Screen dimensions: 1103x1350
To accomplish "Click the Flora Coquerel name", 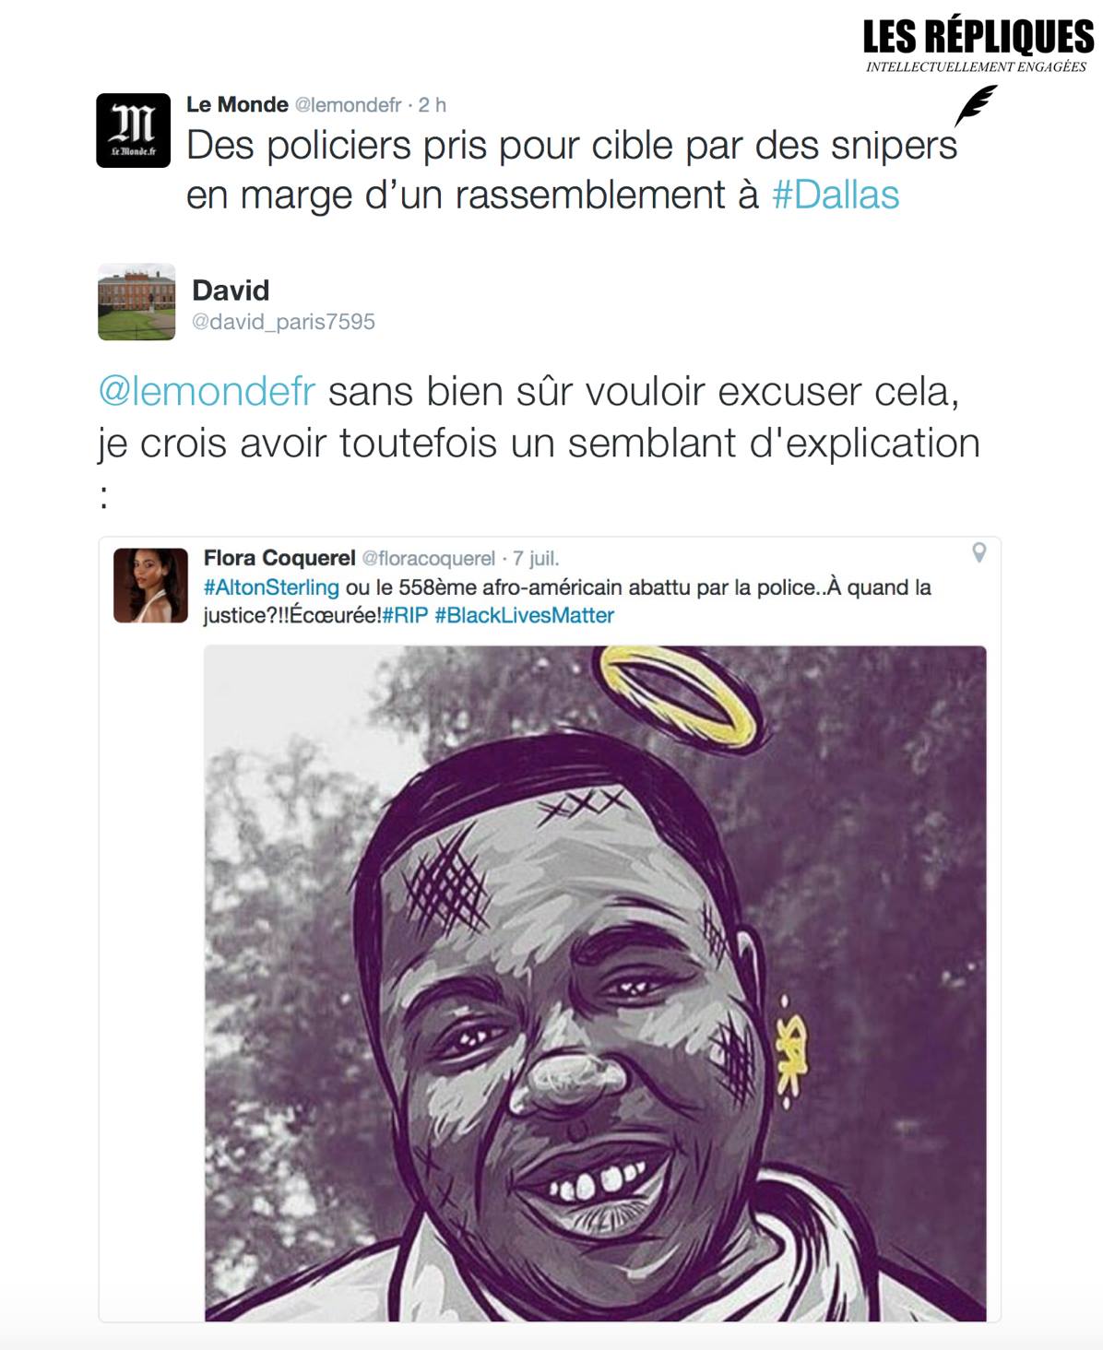I will click(x=279, y=558).
